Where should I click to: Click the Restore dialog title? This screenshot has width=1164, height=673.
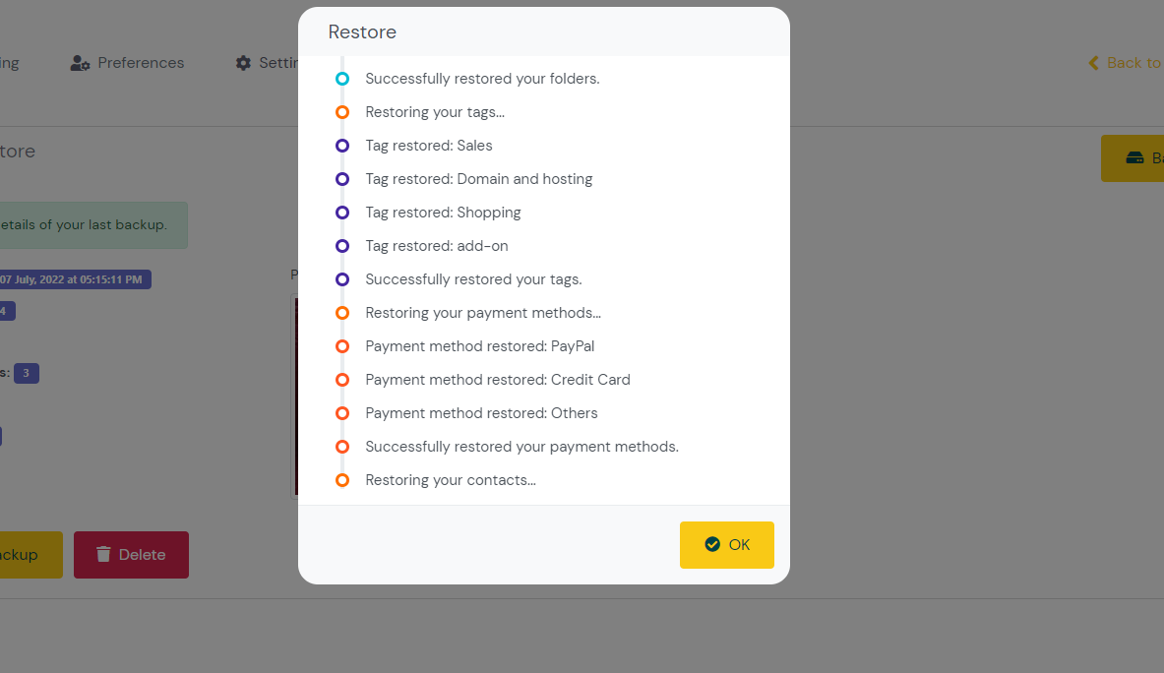tap(362, 31)
